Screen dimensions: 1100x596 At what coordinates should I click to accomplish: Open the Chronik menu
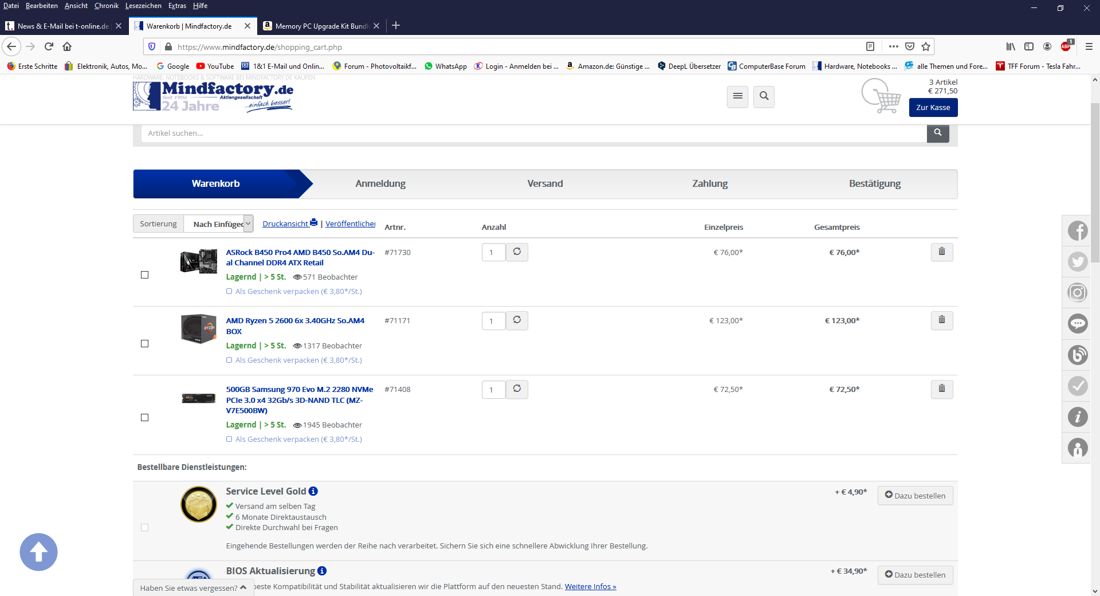point(107,6)
